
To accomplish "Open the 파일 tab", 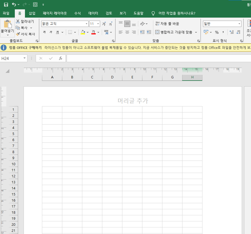I will pos(6,13).
